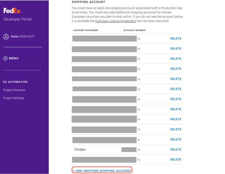Click the SIGN OUT link
Viewport: 225px width, 174px height.
(x=27, y=37)
